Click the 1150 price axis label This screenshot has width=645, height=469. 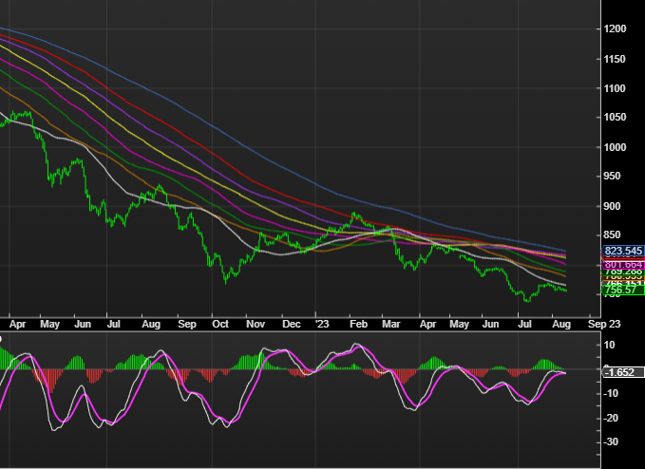(615, 59)
